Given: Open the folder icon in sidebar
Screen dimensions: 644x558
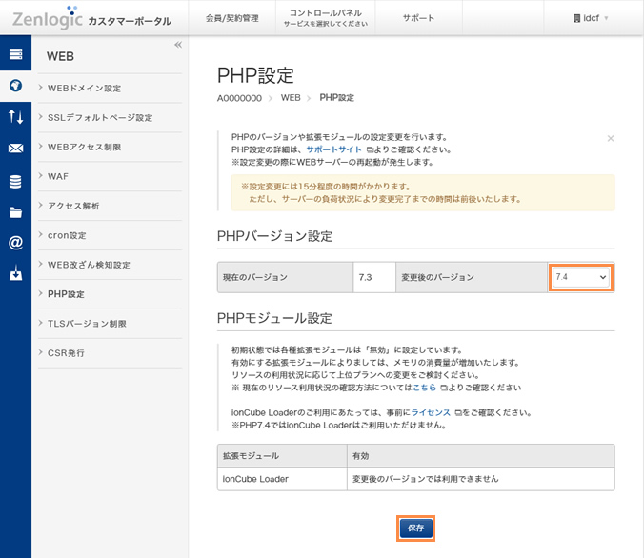Looking at the screenshot, I should pyautogui.click(x=15, y=212).
